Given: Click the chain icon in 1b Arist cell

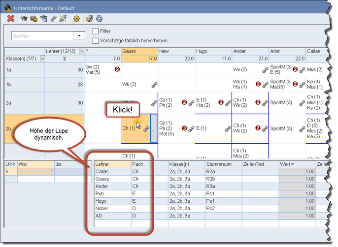Looking at the screenshot, I should (x=303, y=85).
